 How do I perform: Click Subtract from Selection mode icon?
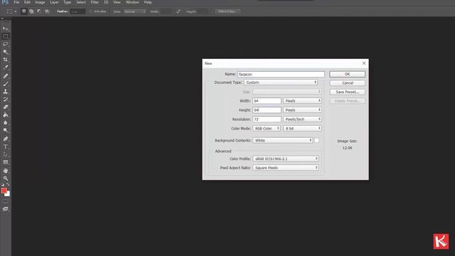pos(39,11)
